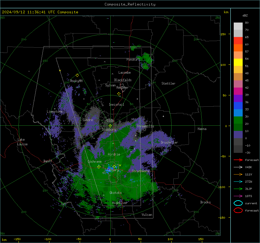Click the HighRiver label
This screenshot has height=243, width=260.
(120, 203)
